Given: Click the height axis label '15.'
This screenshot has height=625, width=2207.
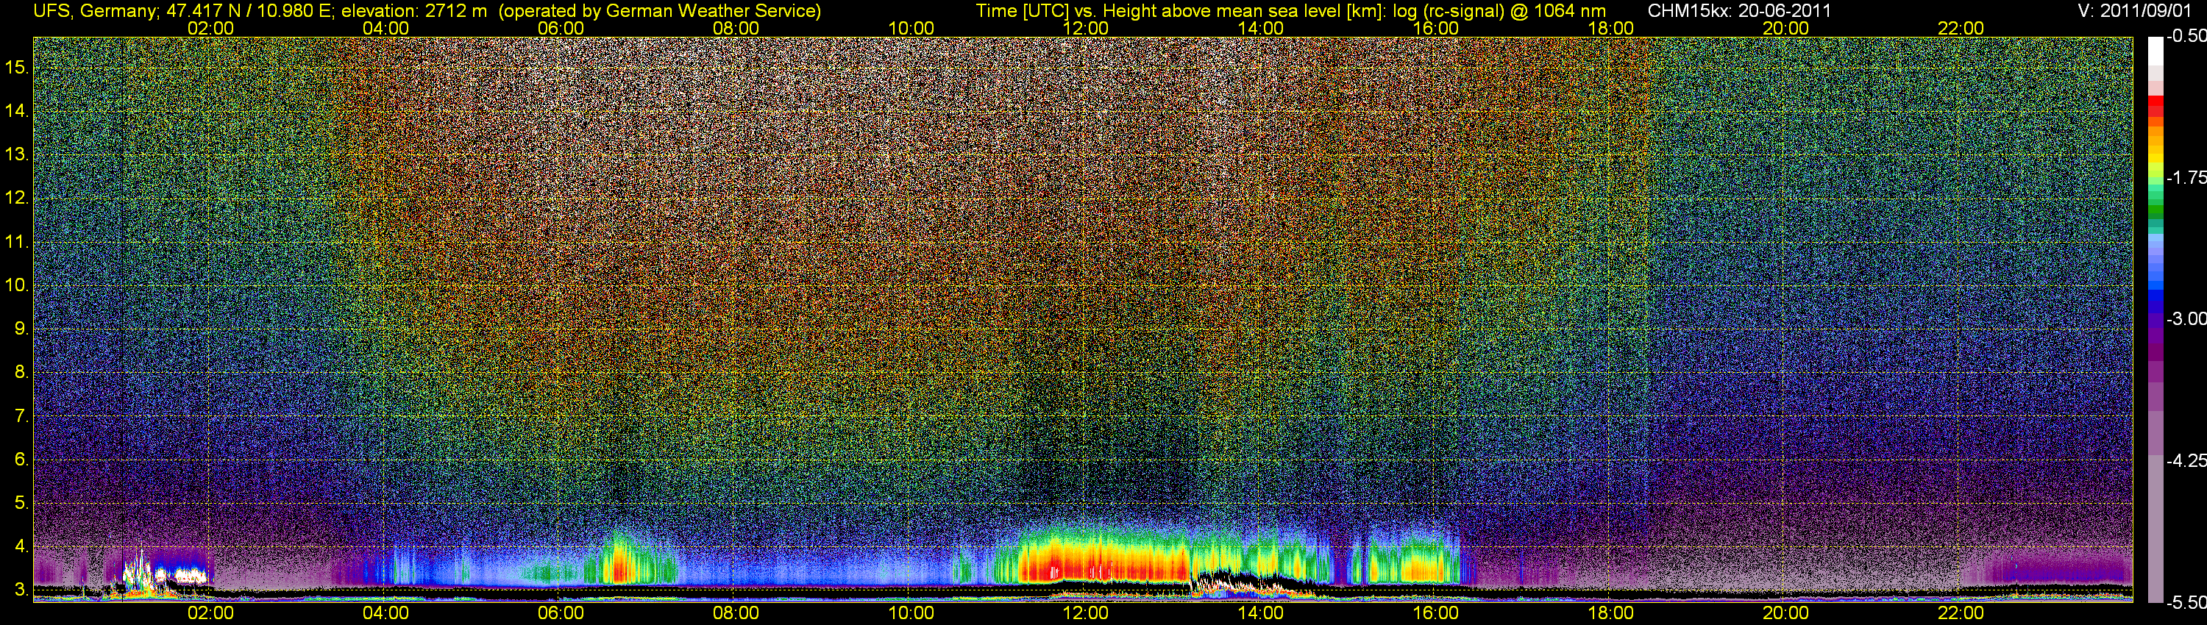Looking at the screenshot, I should [x=17, y=67].
